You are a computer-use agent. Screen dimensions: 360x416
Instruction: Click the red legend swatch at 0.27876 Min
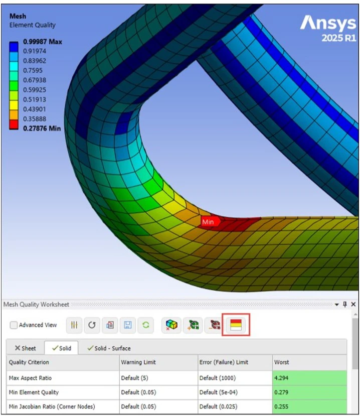(14, 124)
